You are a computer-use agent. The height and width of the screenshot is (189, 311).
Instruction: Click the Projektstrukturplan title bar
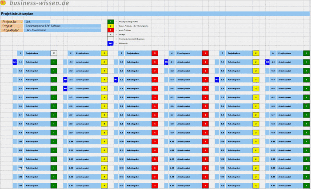[x=155, y=14]
